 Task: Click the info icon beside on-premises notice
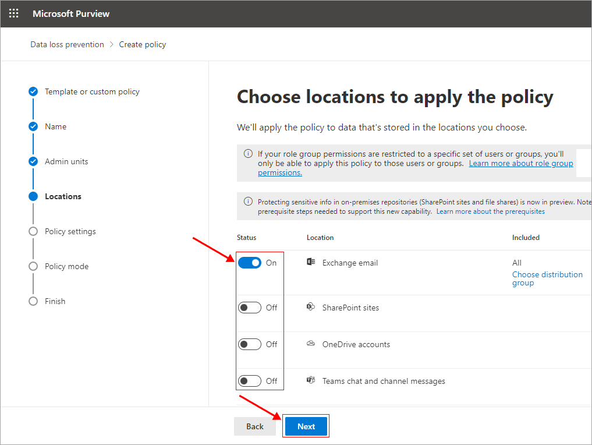pyautogui.click(x=248, y=202)
